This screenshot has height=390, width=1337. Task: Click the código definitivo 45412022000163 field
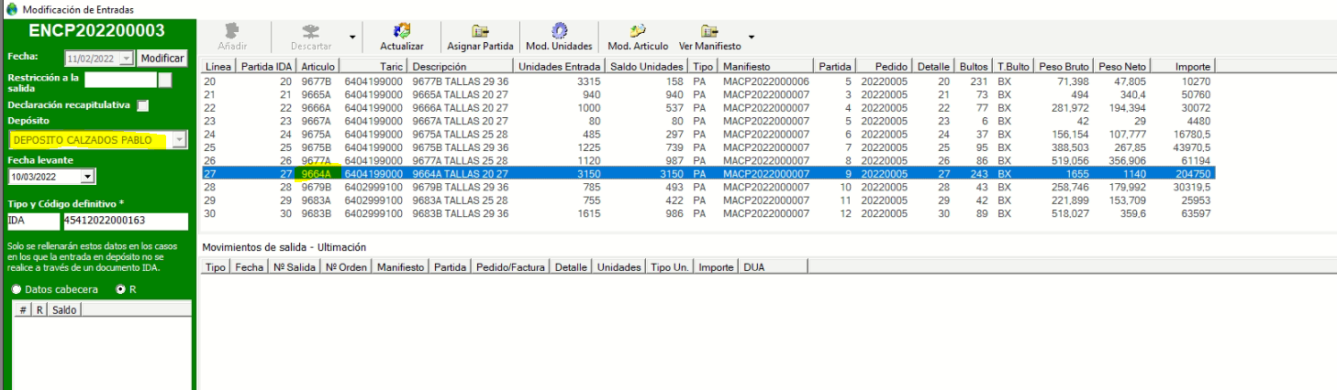124,222
